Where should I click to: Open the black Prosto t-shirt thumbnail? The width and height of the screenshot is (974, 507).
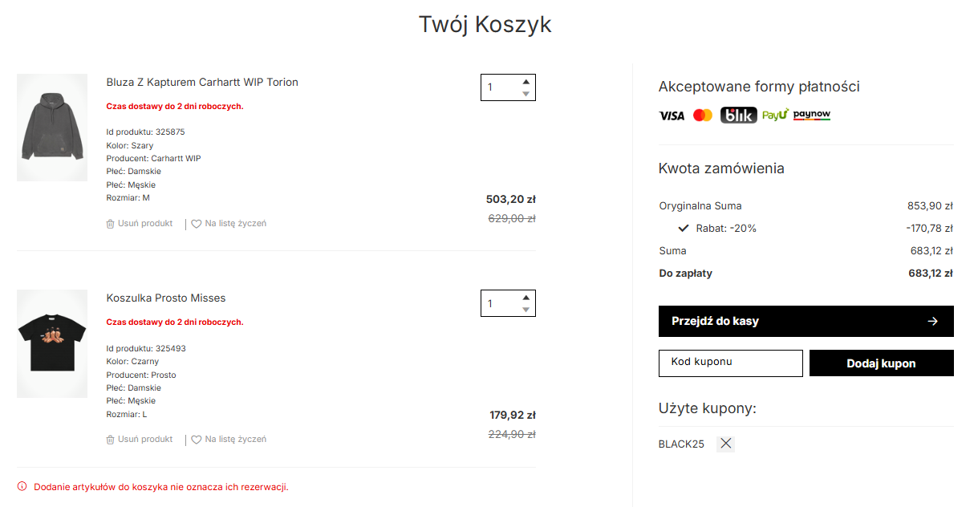tap(52, 343)
